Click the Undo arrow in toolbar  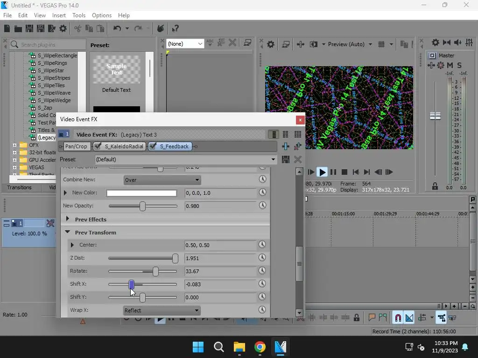click(x=117, y=28)
